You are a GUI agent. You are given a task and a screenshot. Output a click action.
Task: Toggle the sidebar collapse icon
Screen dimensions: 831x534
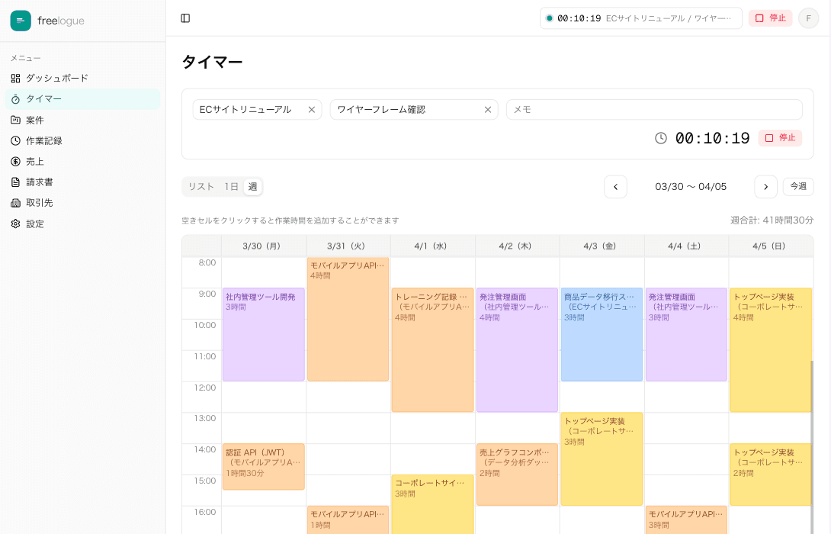[185, 18]
